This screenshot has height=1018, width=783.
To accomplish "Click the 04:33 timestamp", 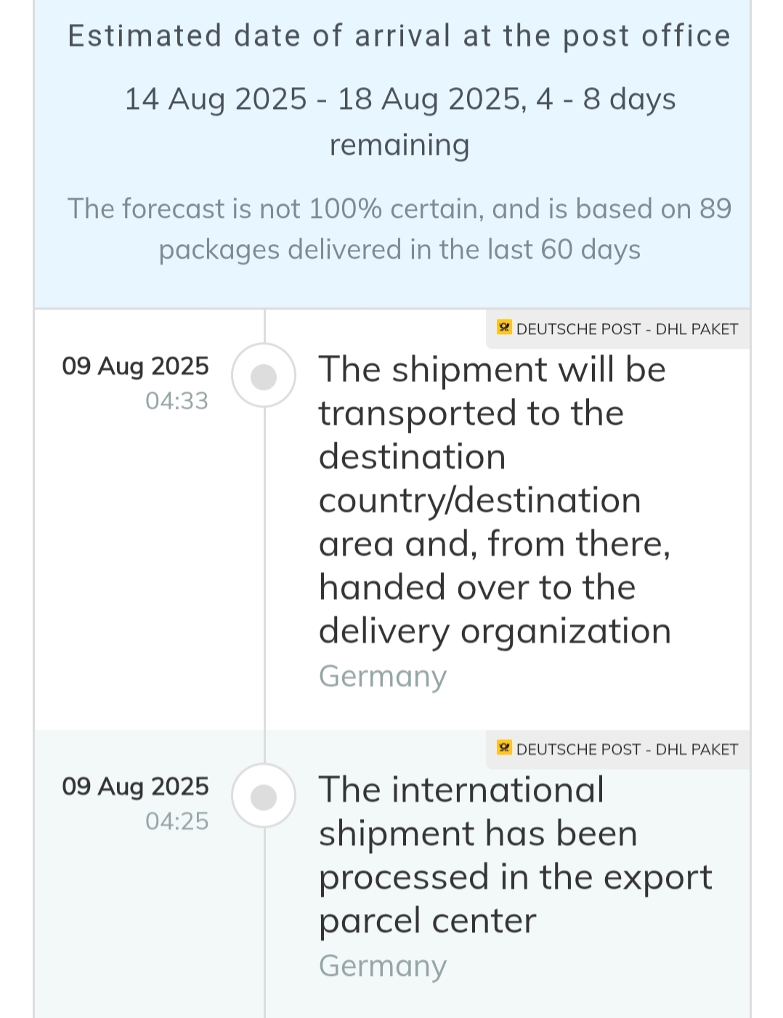I will coord(177,400).
